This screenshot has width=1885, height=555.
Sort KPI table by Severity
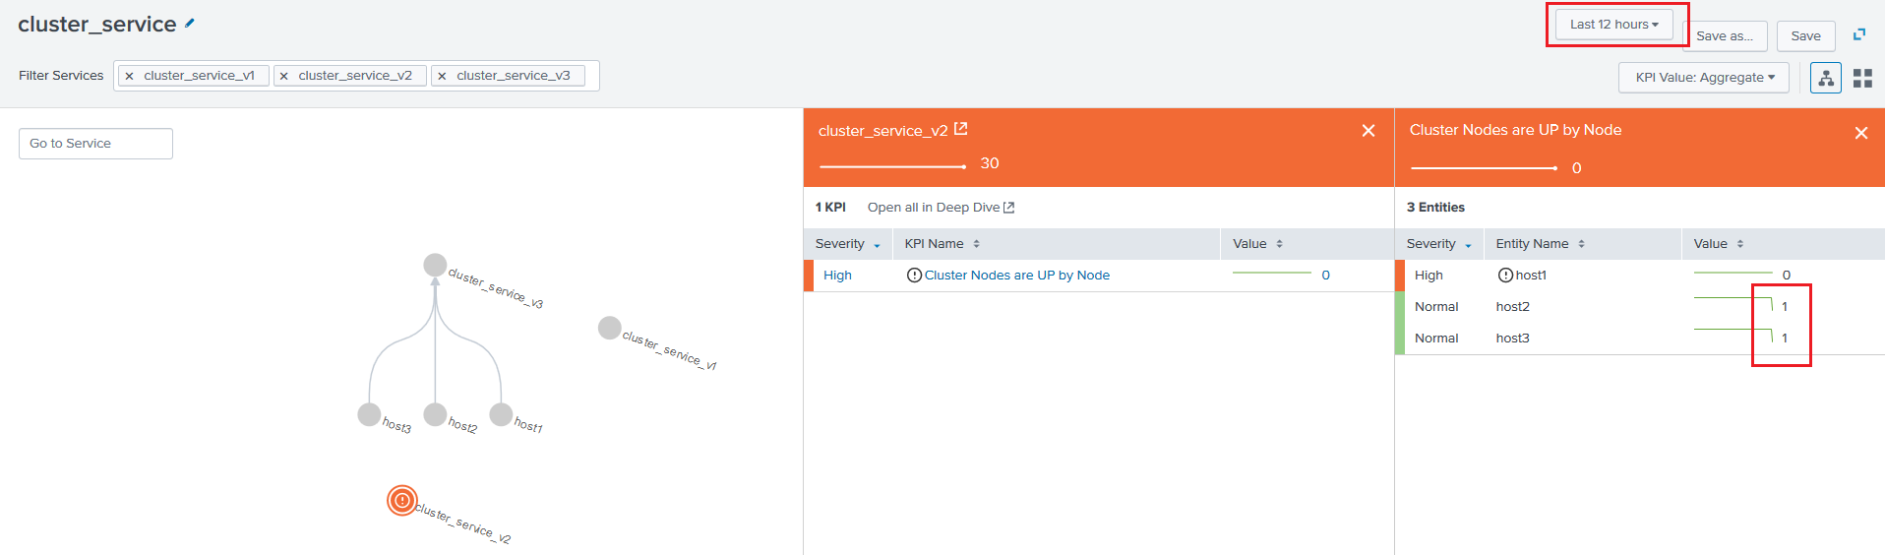point(848,244)
